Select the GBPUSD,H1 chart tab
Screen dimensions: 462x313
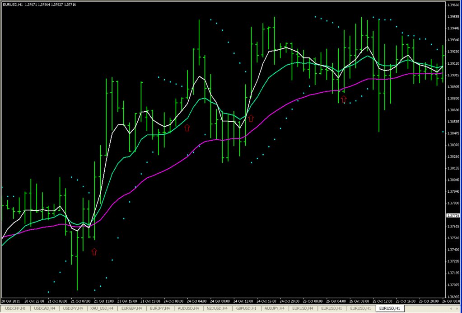(x=246, y=308)
